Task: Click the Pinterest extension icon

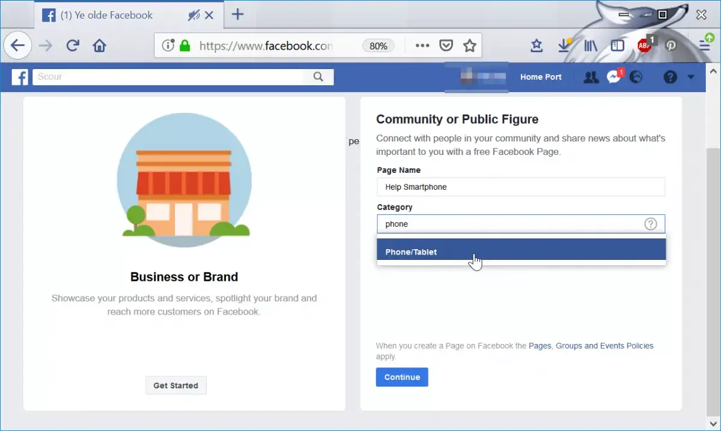Action: pos(671,46)
